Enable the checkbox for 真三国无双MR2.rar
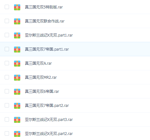Screen dimensions: 150x140 click(x=7, y=77)
